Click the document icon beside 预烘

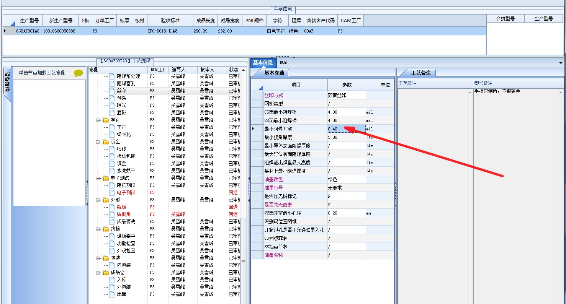[112, 98]
